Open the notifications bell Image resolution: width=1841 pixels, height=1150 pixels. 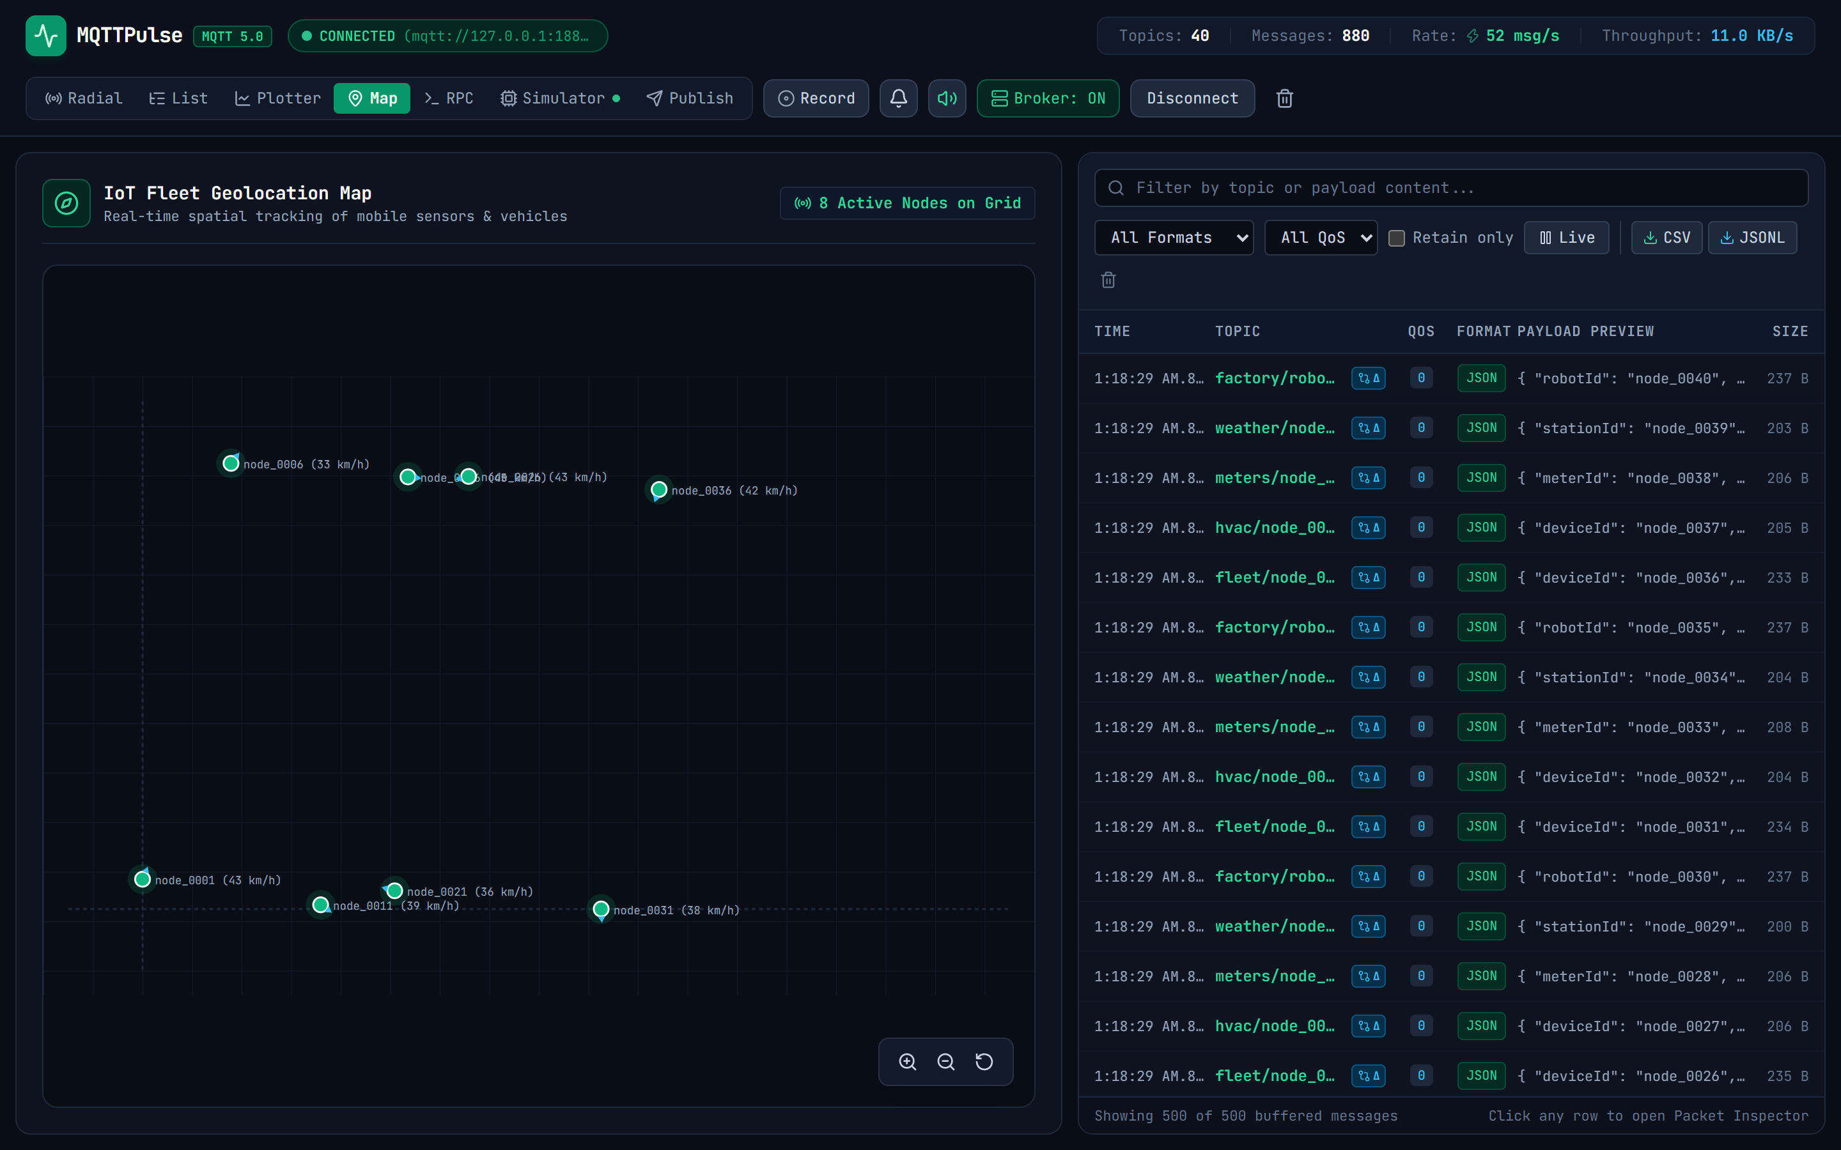tap(898, 98)
